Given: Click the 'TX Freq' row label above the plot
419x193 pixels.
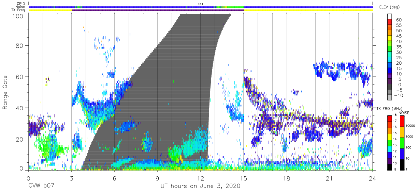Looking at the screenshot, I should tap(18, 10).
